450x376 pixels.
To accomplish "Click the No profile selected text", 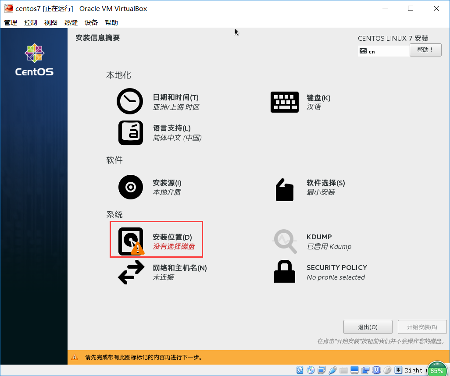I will pos(336,277).
